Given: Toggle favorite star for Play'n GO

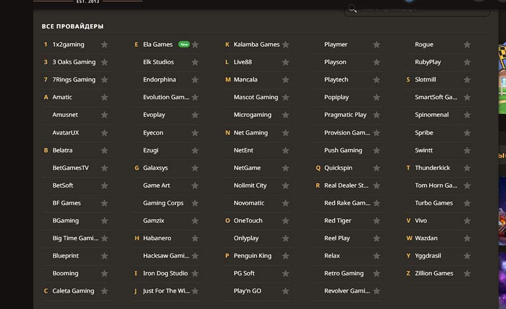Looking at the screenshot, I should coord(286,291).
